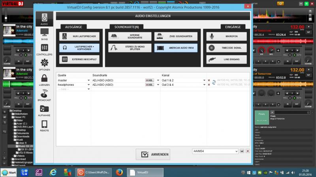Select Downloads folder in tree

click(x=23, y=136)
